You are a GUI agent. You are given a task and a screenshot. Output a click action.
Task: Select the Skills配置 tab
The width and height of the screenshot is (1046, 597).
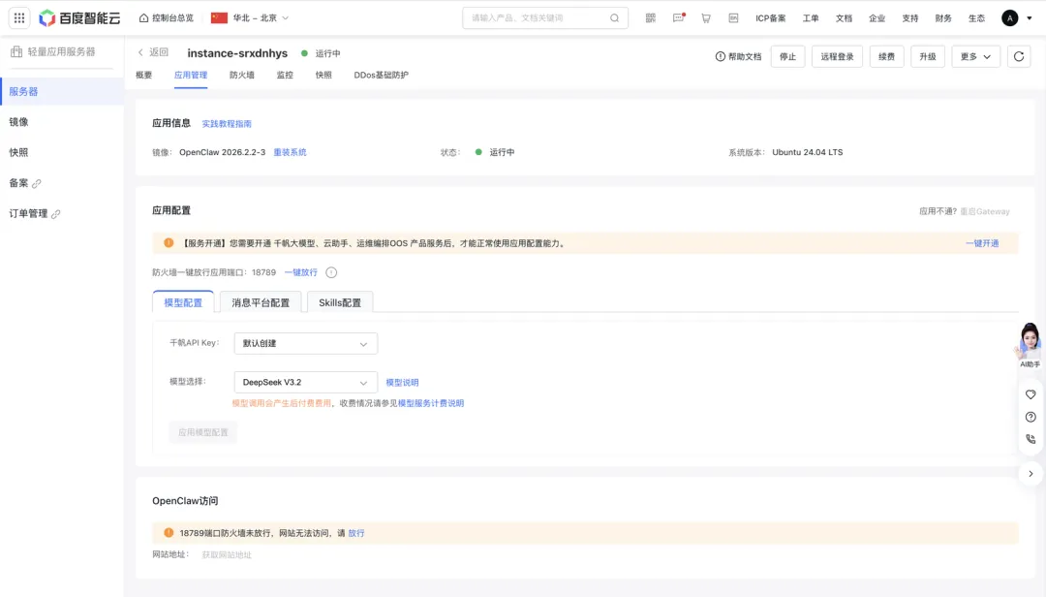click(x=340, y=302)
